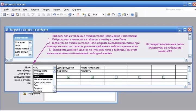This screenshot has height=111, width=196.
Task: Open the Top Values 'Все' combo box
Action: [99, 15]
